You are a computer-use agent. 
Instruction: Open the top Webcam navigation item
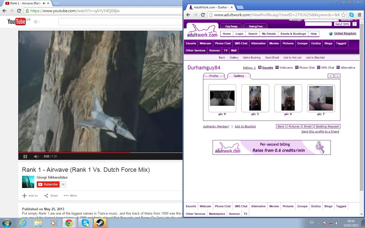[x=205, y=43]
